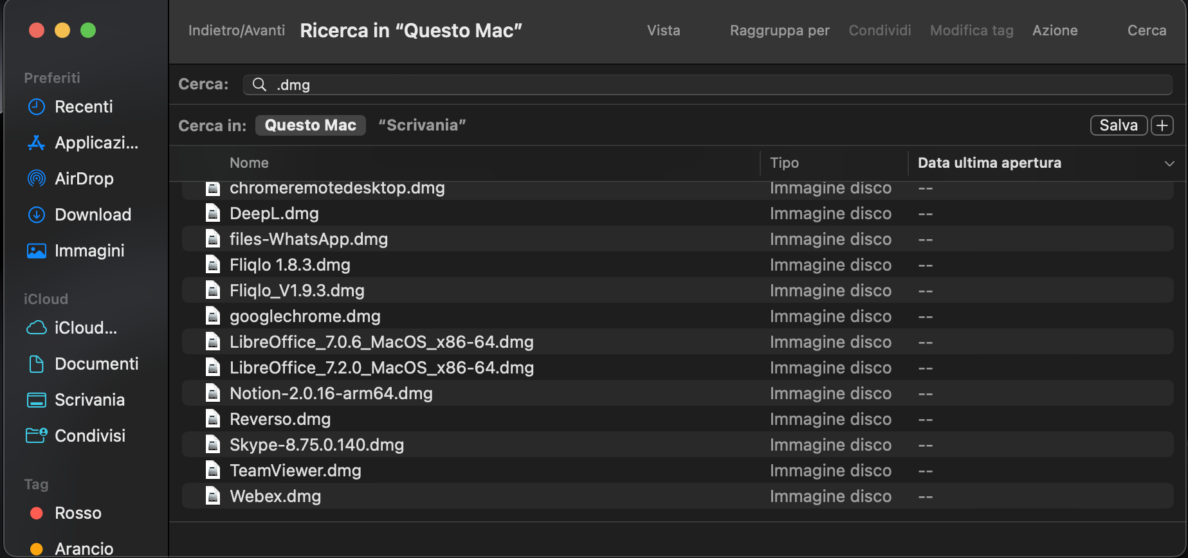Select the file name googlechrome.dmg
This screenshot has height=558, width=1188.
tap(305, 316)
